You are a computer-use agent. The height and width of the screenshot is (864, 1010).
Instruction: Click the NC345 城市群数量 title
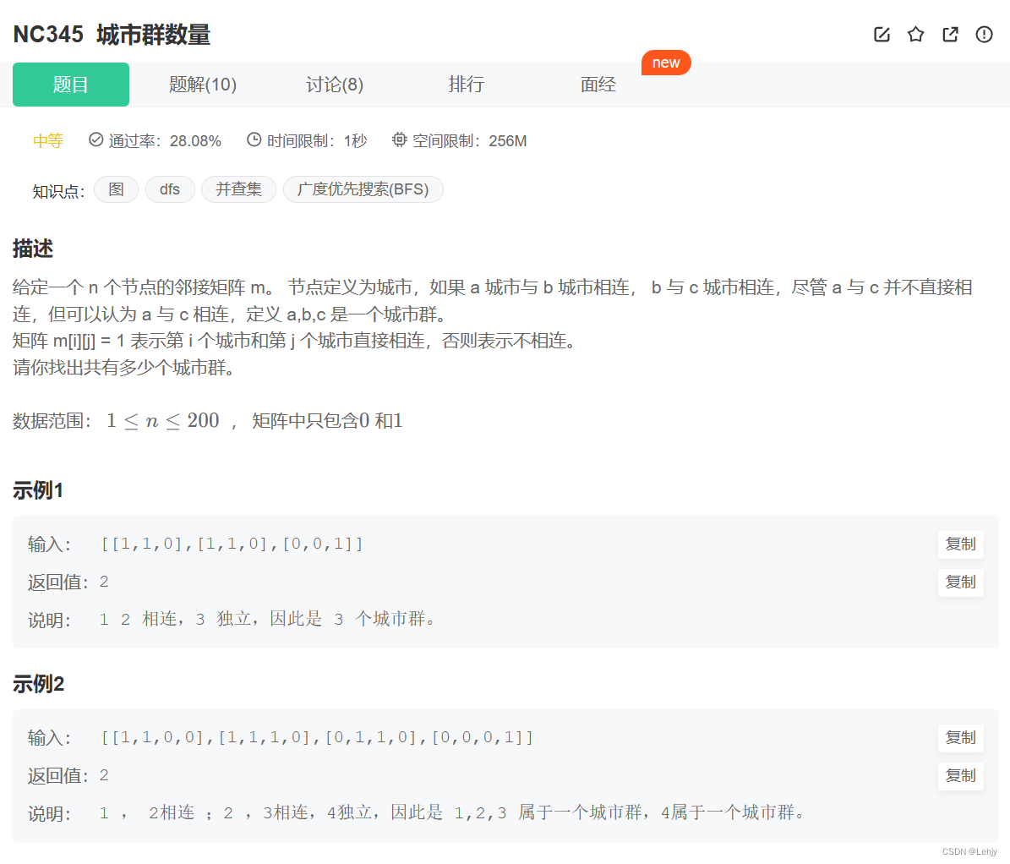click(112, 35)
